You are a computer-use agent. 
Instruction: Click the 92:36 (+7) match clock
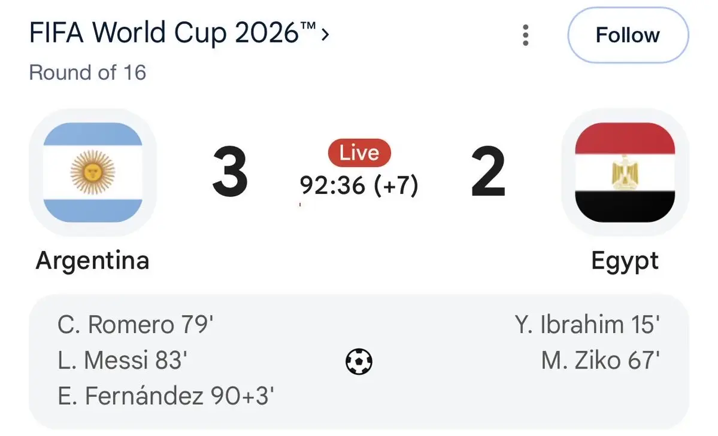(359, 185)
